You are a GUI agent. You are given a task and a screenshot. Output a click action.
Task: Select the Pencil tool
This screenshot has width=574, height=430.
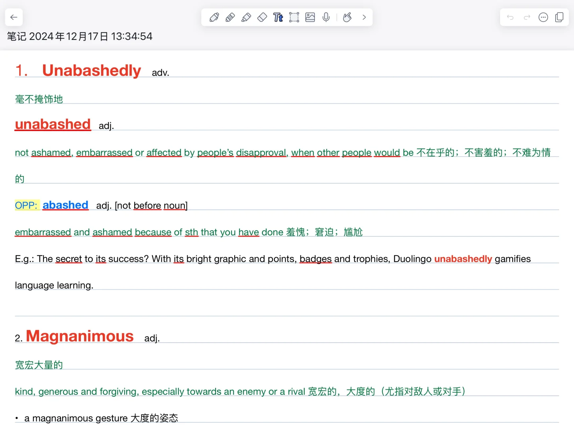(230, 17)
